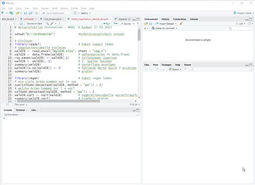This screenshot has width=255, height=185.
Task: Open the Export dropdown in Plots pane
Action: (x=180, y=69)
